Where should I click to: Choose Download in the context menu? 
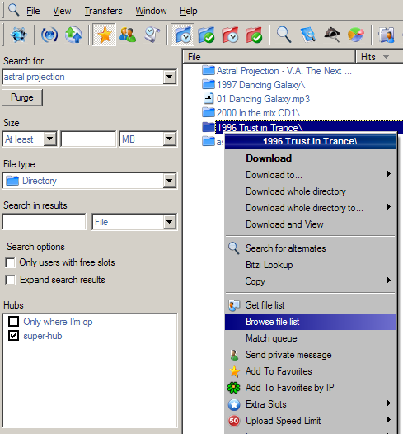310,158
